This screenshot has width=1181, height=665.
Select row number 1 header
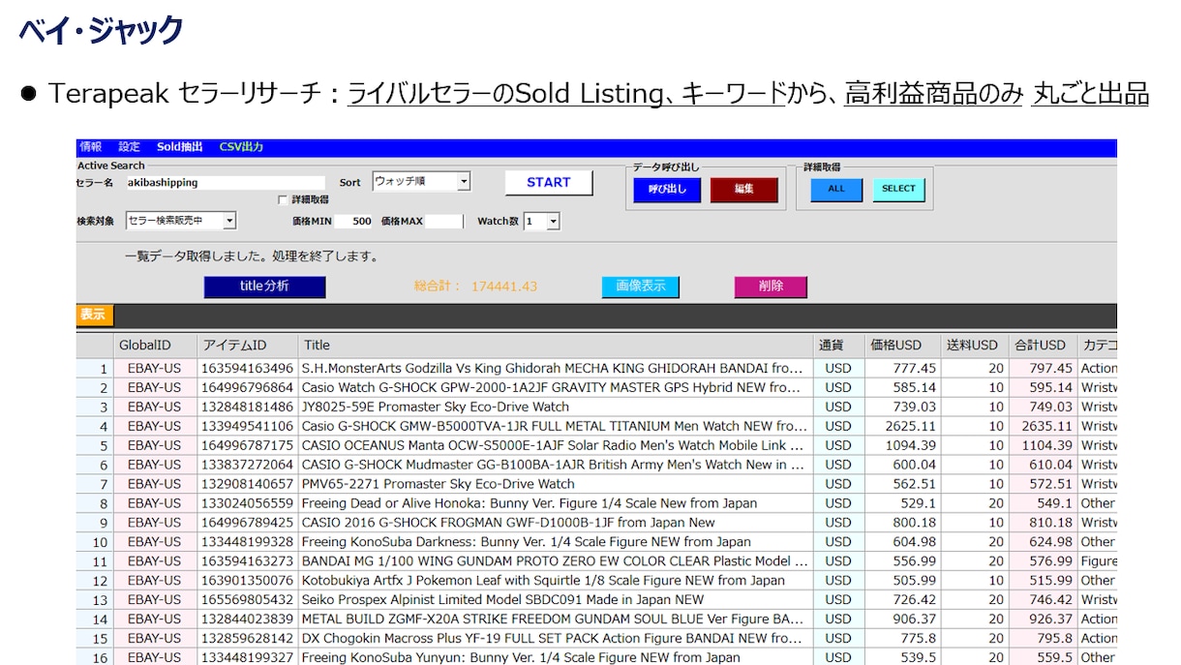pos(95,368)
